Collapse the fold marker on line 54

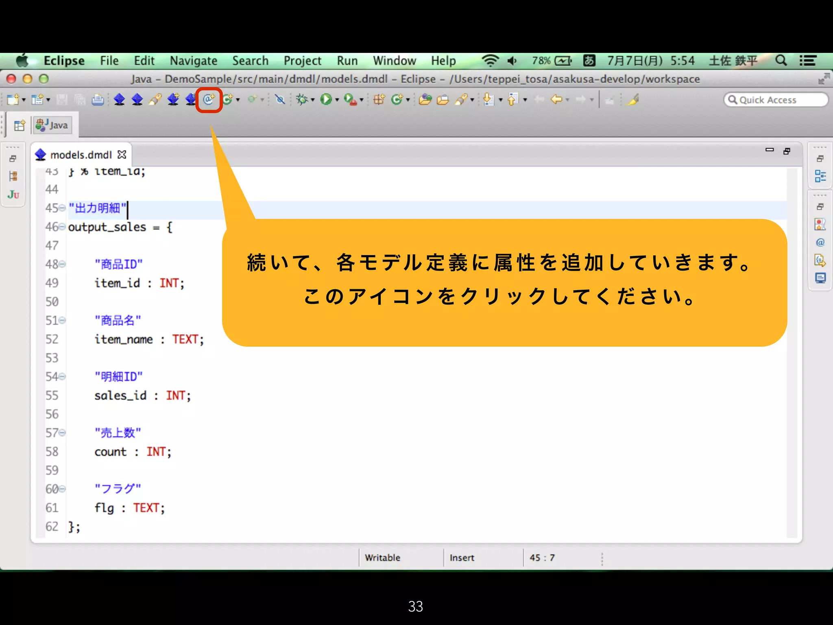tap(62, 377)
